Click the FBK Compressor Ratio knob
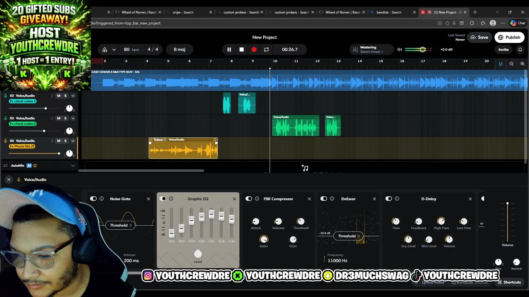 click(x=264, y=240)
